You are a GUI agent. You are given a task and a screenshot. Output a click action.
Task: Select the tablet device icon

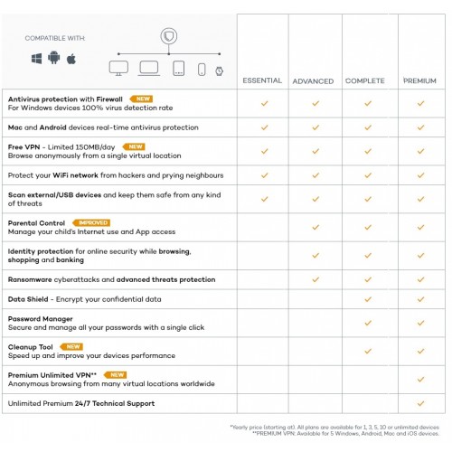tap(179, 69)
